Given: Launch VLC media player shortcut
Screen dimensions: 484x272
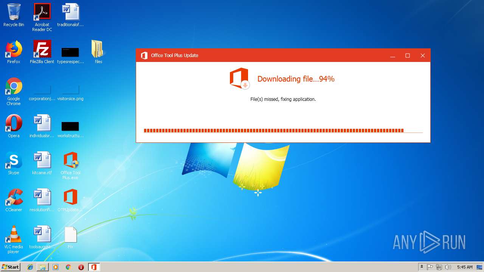Looking at the screenshot, I should pos(14,240).
